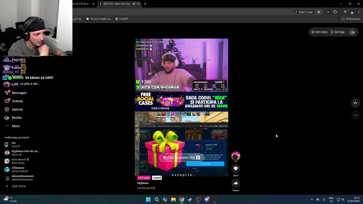Mute the TikTok tab audio icon
This screenshot has width=363, height=204.
(x=134, y=4)
